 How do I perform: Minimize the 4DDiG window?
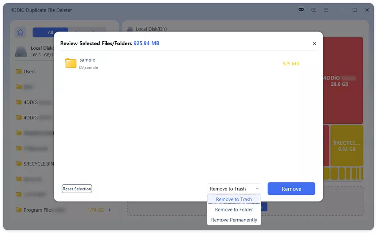pyautogui.click(x=342, y=10)
